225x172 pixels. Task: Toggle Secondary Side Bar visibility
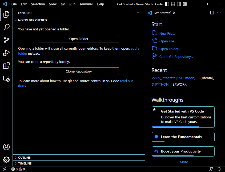click(x=179, y=4)
